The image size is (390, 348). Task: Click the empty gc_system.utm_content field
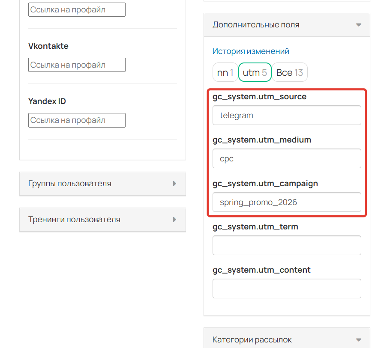tap(287, 288)
